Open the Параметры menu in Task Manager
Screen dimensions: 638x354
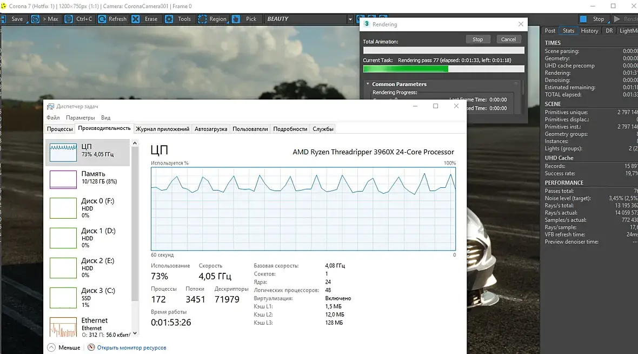click(80, 117)
